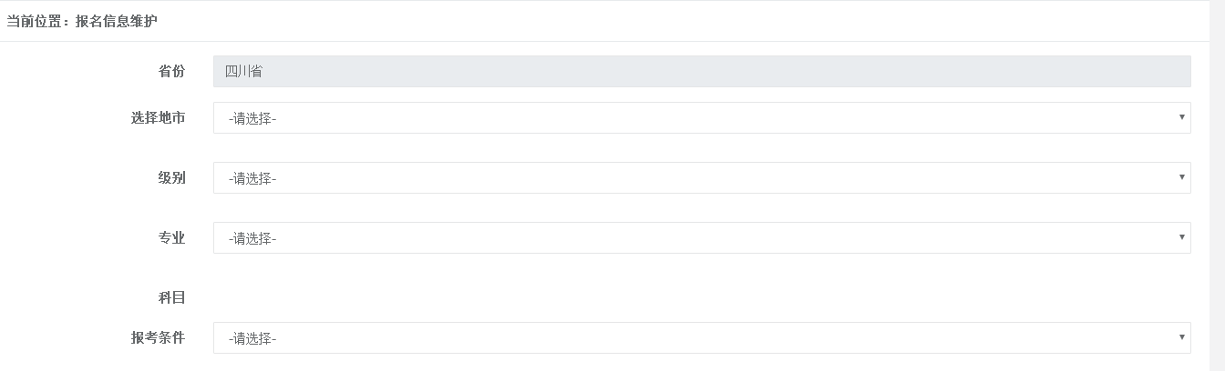The width and height of the screenshot is (1225, 371).
Task: Click the disabled 省份 field showing 四川省
Action: pyautogui.click(x=701, y=72)
